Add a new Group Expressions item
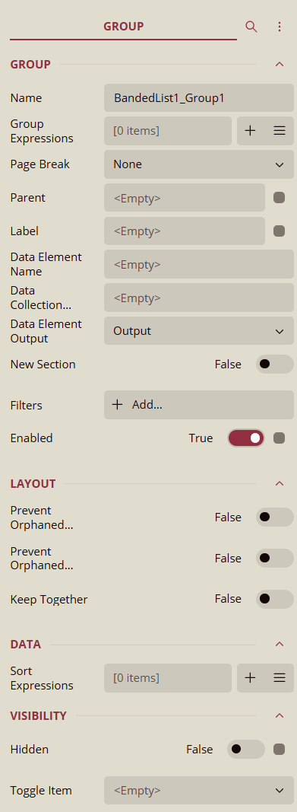This screenshot has width=297, height=812. 250,131
